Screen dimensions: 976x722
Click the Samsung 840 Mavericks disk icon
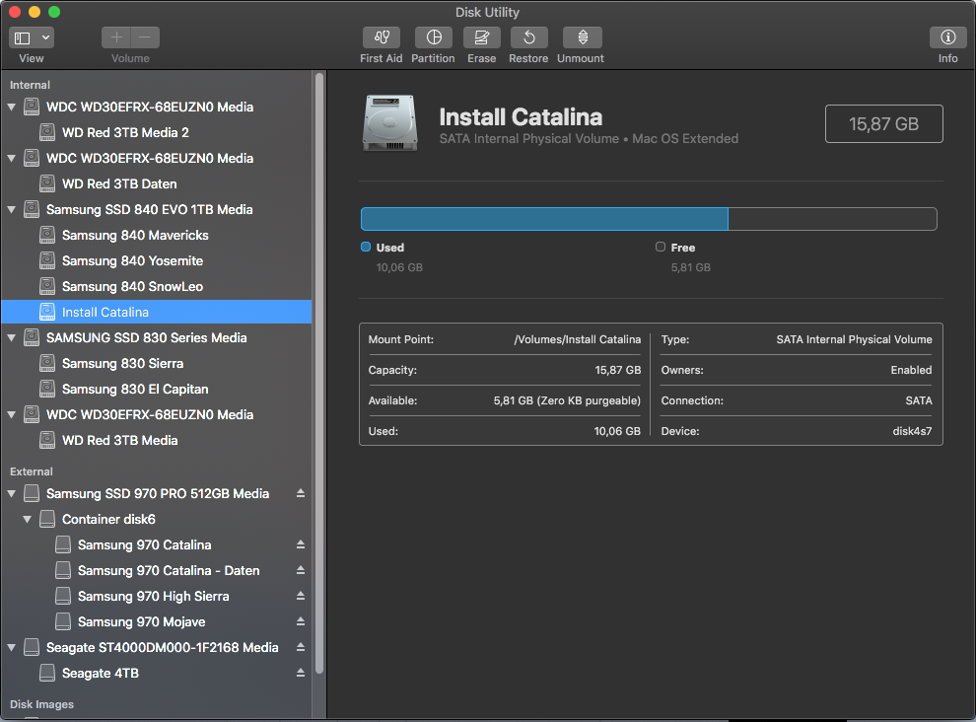coord(47,235)
